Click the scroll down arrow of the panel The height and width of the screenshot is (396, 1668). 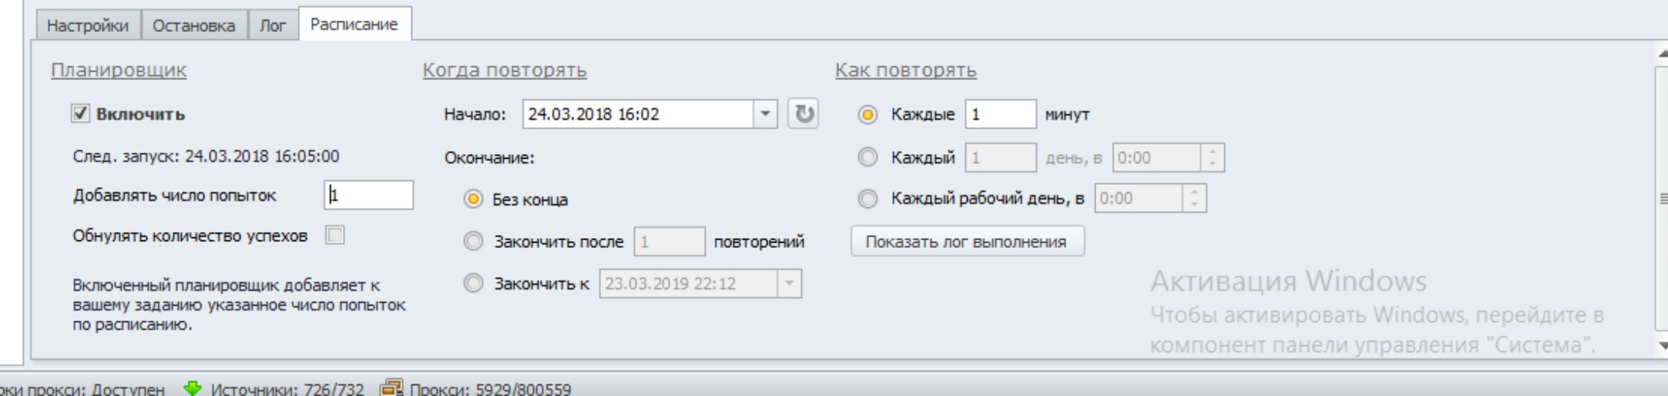1663,346
